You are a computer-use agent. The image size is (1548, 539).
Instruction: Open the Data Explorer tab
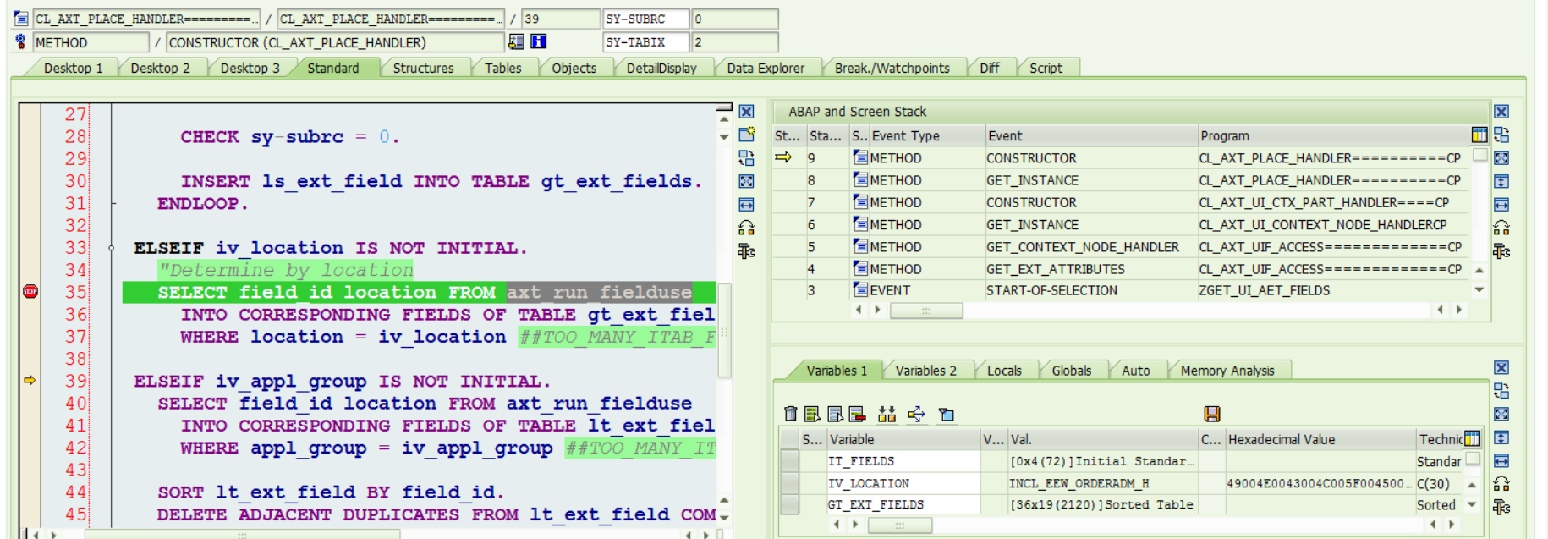[x=766, y=68]
